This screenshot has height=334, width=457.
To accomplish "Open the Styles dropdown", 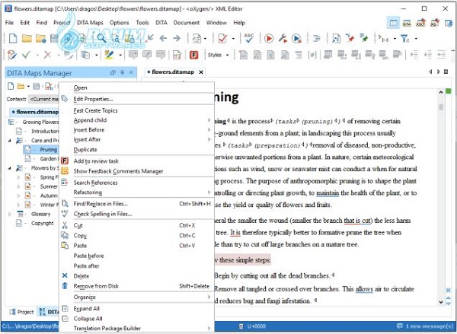I will pos(219,55).
